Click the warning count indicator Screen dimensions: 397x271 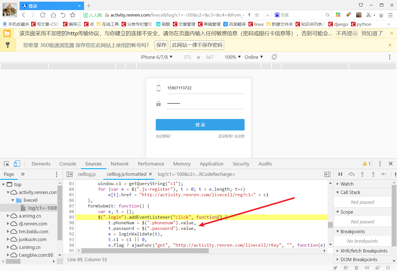(366, 164)
